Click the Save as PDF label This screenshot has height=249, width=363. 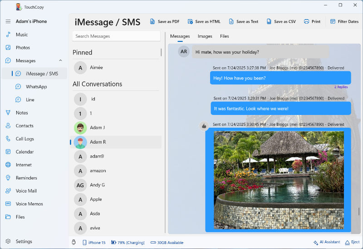[x=168, y=21]
